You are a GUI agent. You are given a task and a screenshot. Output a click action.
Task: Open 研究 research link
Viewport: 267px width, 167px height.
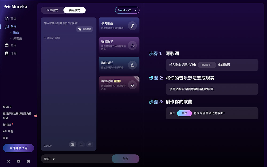tap(5, 138)
